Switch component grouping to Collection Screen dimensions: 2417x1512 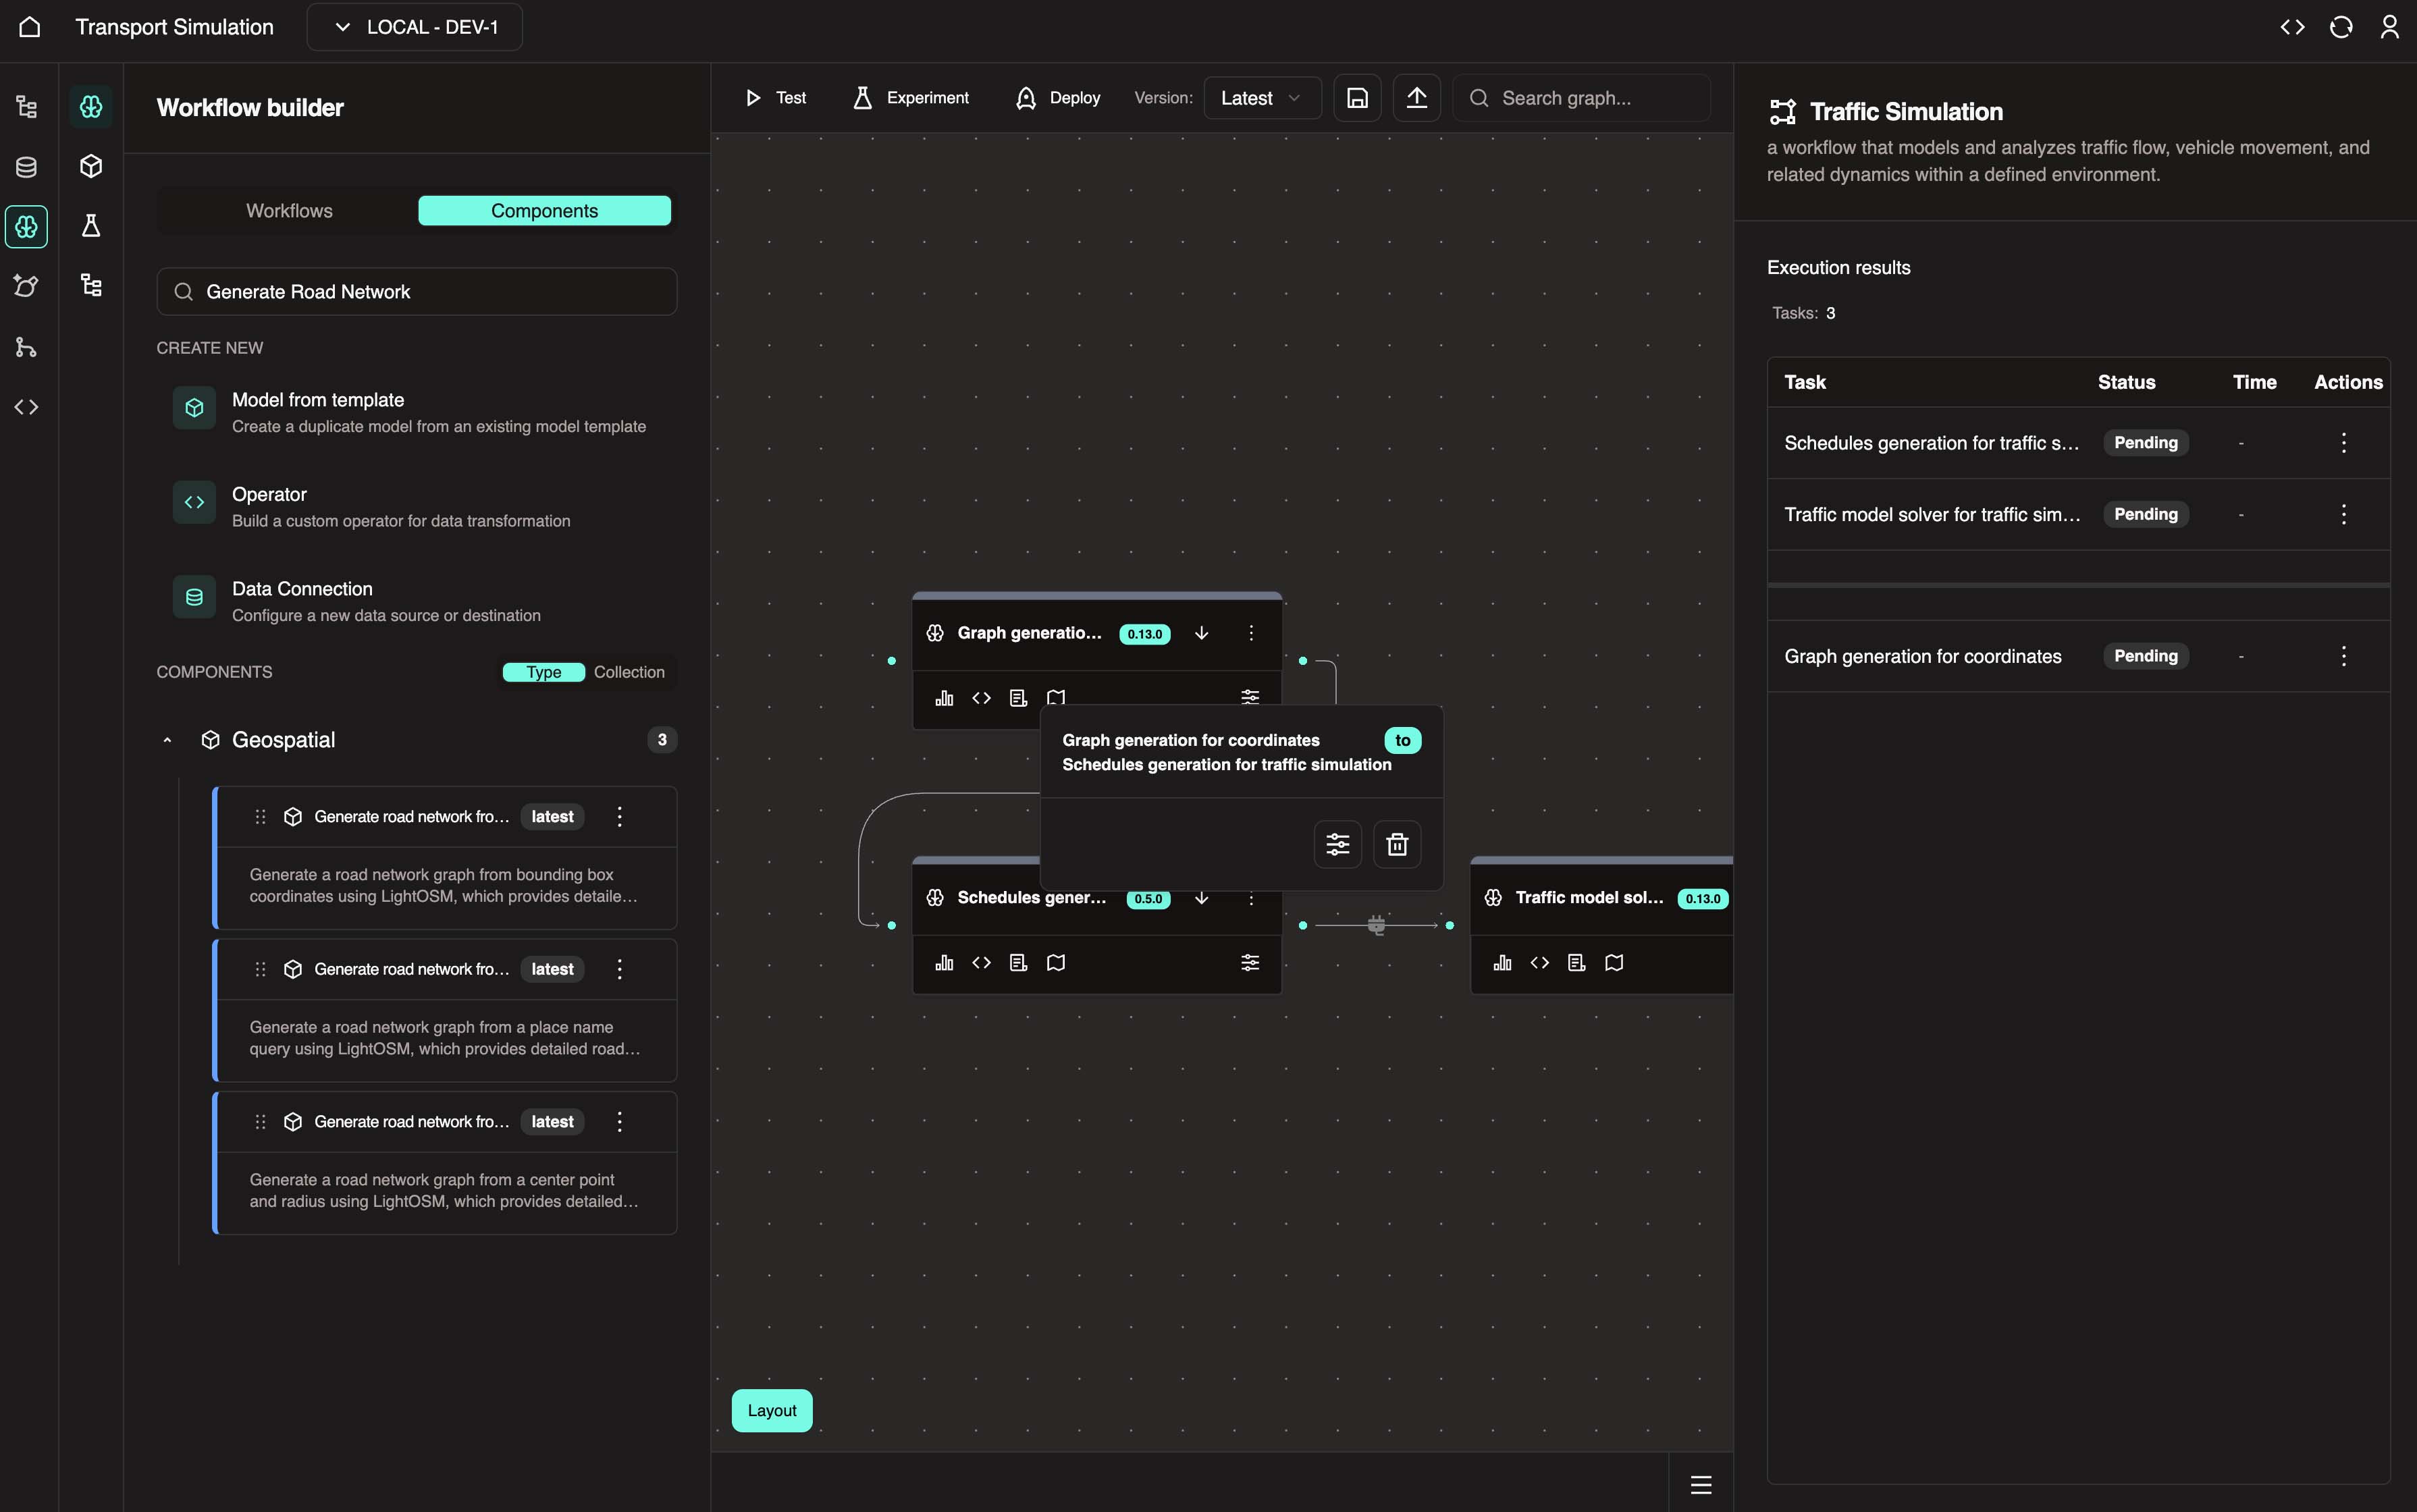coord(629,672)
